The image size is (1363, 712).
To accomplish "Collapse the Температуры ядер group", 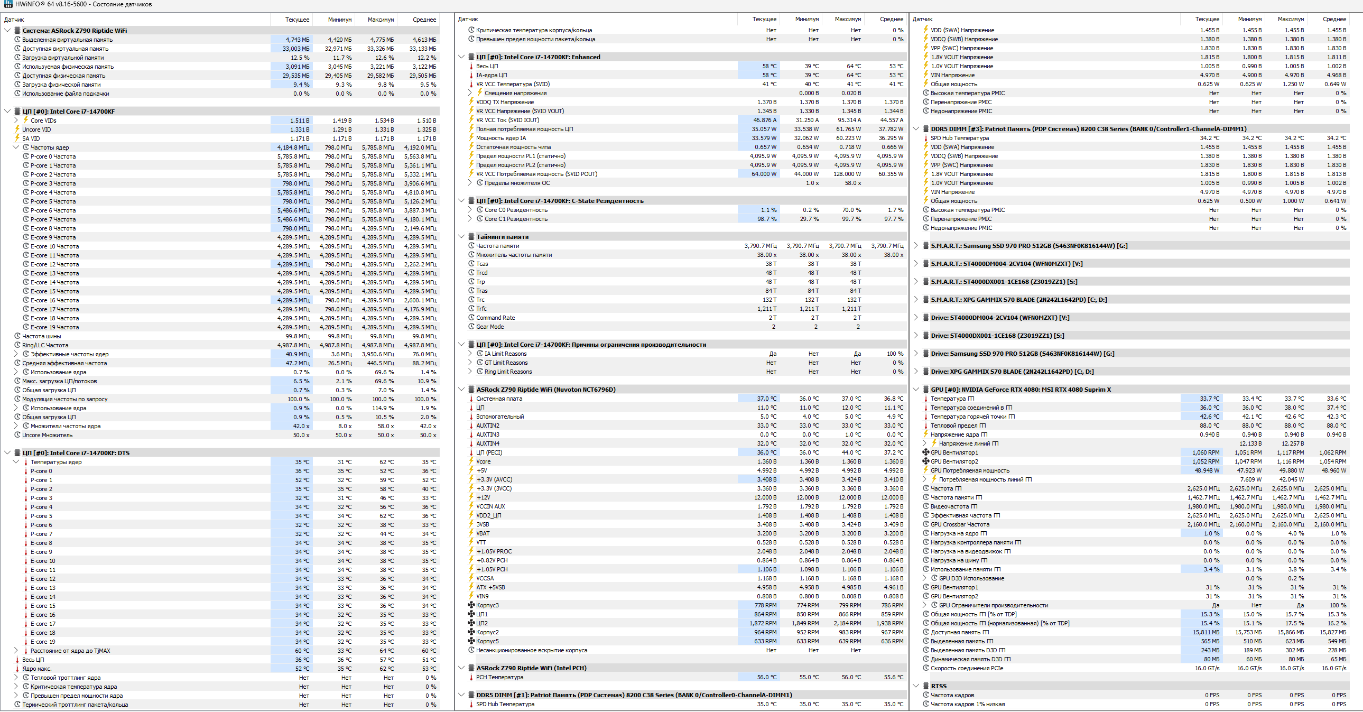I will [x=16, y=462].
